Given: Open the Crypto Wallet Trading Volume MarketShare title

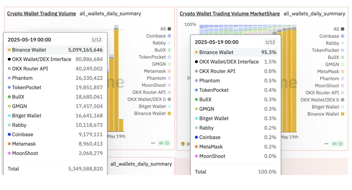Looking at the screenshot, I should tap(230, 14).
